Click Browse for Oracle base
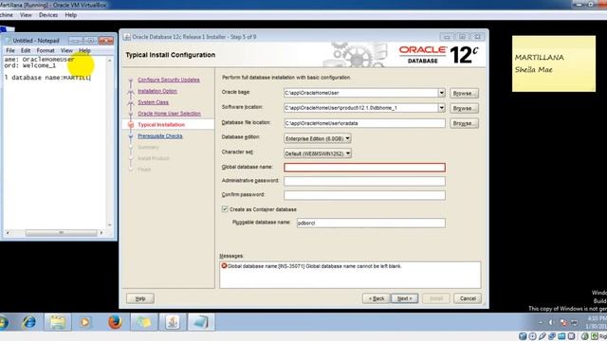The height and width of the screenshot is (341, 607). [464, 93]
